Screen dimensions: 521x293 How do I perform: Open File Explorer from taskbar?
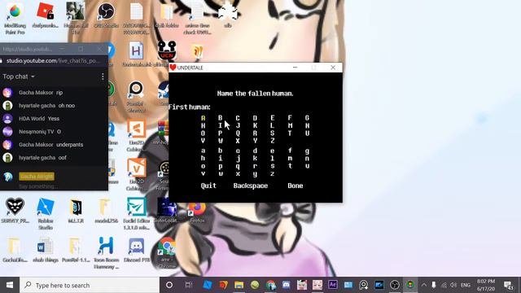(x=239, y=285)
